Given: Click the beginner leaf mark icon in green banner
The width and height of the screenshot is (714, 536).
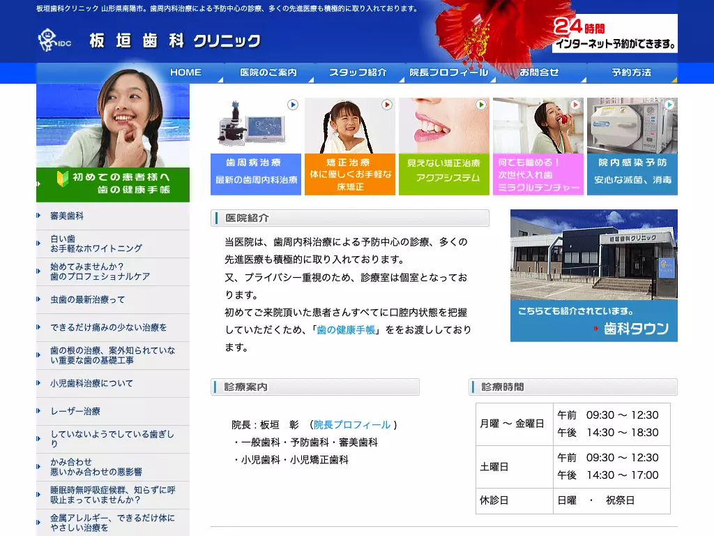Looking at the screenshot, I should tap(62, 178).
